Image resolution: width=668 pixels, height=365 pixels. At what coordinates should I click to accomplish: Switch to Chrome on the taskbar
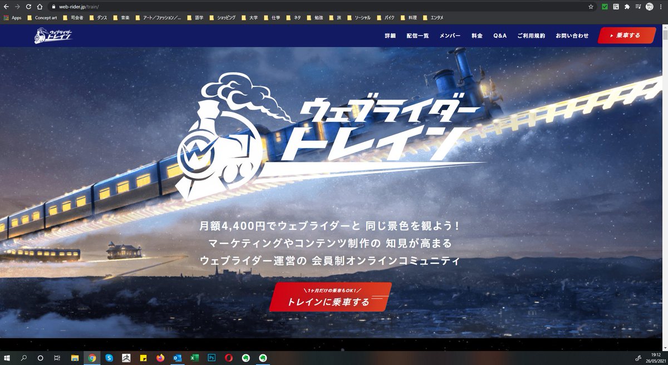click(x=92, y=358)
